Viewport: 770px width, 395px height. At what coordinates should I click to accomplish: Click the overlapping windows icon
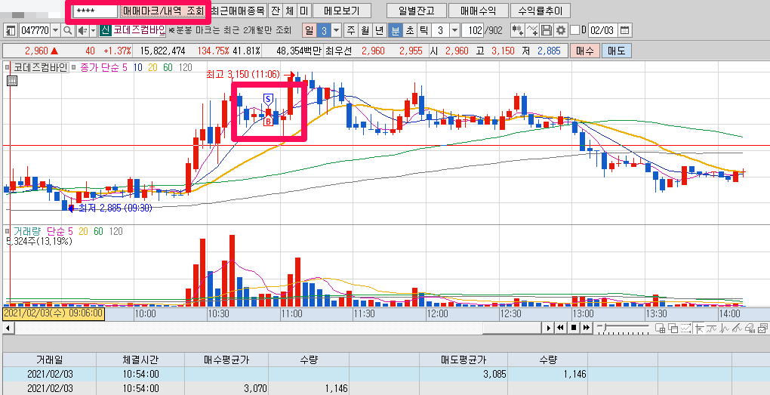click(673, 329)
